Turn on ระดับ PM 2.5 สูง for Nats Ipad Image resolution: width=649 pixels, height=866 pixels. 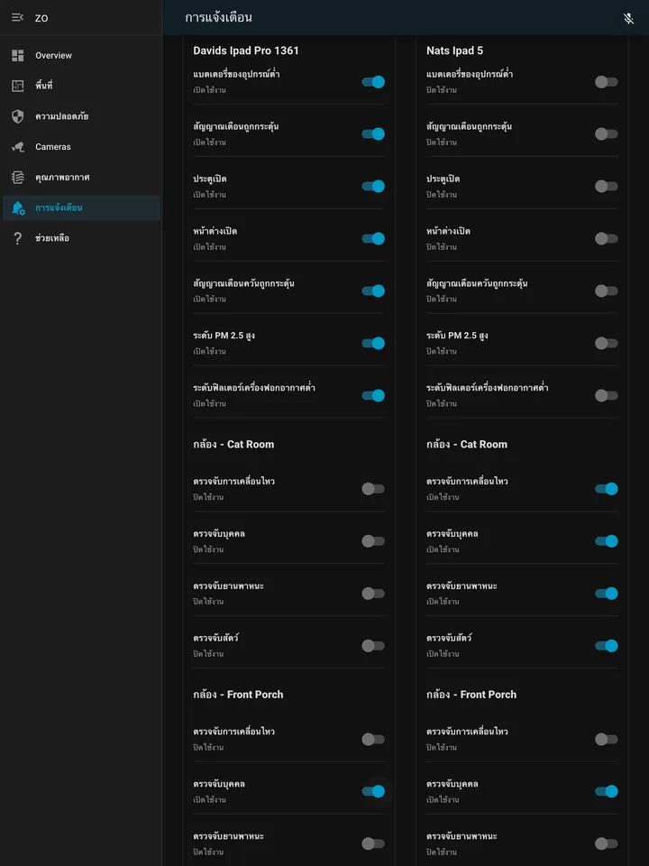click(x=607, y=343)
